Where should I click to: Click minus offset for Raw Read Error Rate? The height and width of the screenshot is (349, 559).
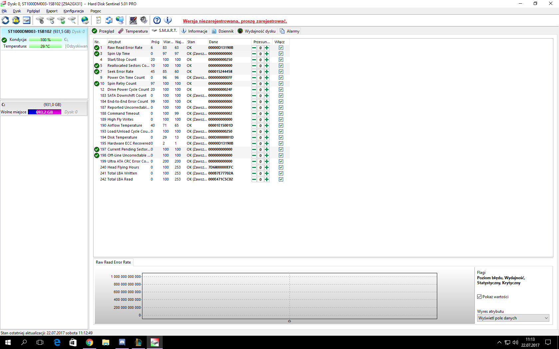click(x=254, y=48)
